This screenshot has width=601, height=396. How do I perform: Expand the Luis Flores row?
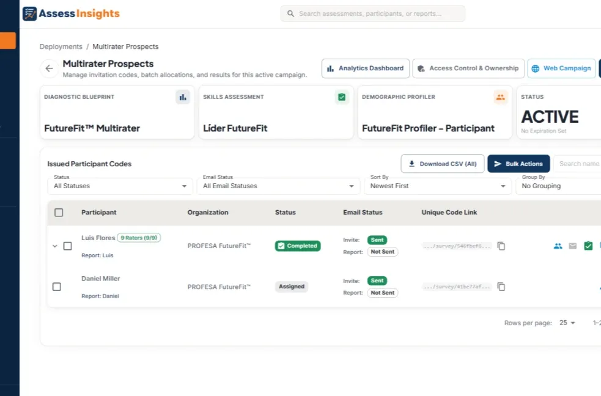(x=55, y=246)
